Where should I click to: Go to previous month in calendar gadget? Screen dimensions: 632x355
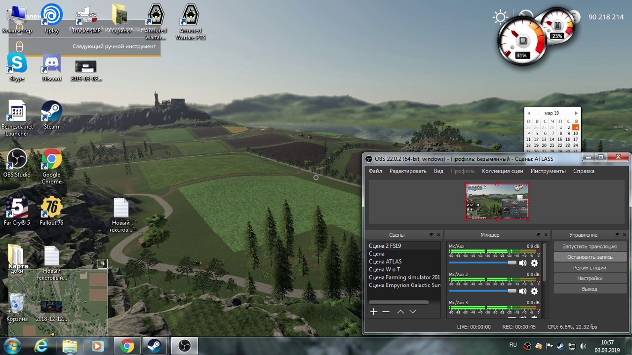pyautogui.click(x=529, y=113)
